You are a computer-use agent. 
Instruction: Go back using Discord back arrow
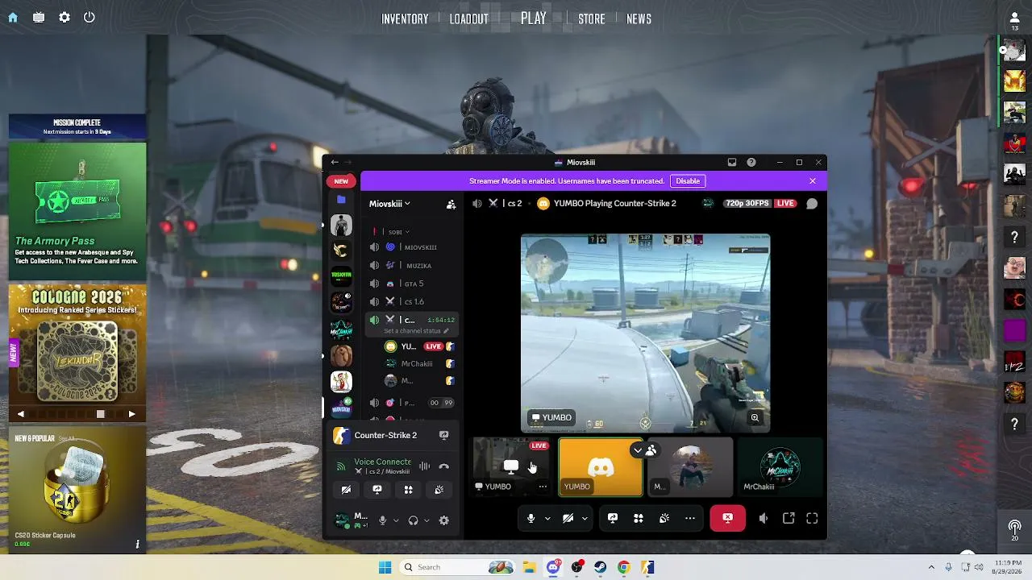click(335, 163)
